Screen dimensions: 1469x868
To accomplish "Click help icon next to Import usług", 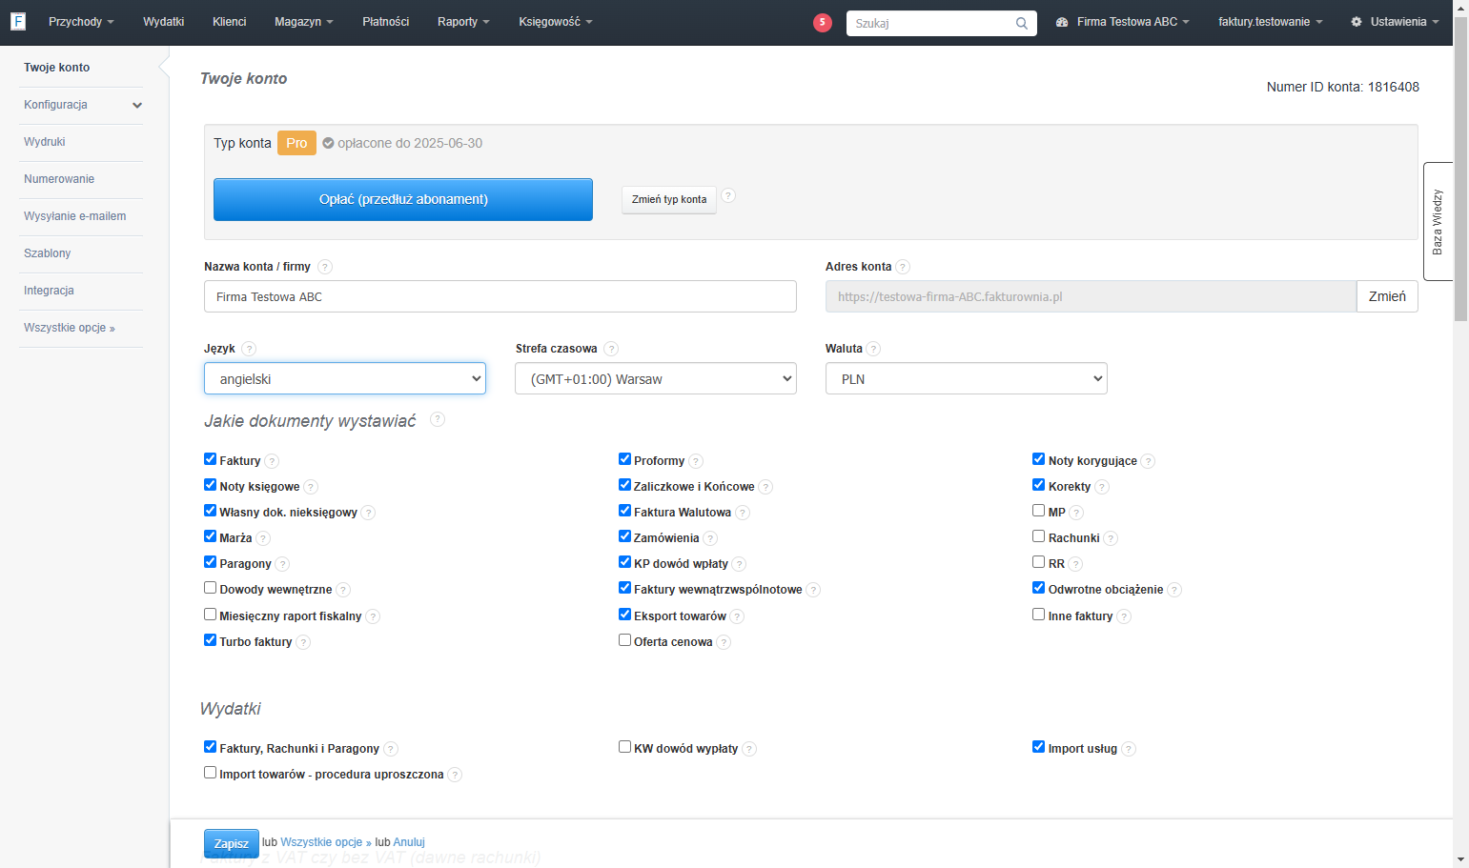I will (x=1129, y=749).
